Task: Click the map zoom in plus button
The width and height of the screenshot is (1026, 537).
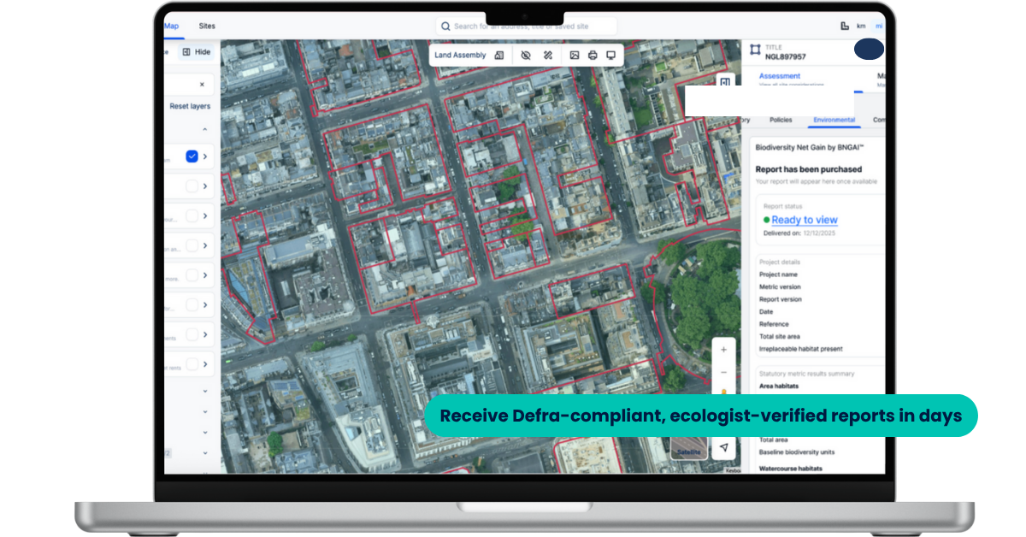Action: point(723,350)
